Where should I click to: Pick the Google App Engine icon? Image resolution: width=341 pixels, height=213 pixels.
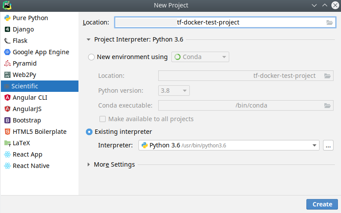coord(7,52)
